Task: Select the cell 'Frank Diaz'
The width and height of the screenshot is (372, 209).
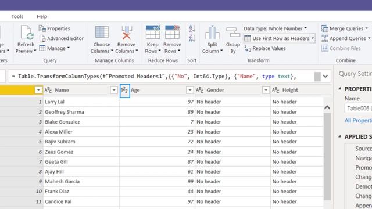Action: click(x=81, y=192)
